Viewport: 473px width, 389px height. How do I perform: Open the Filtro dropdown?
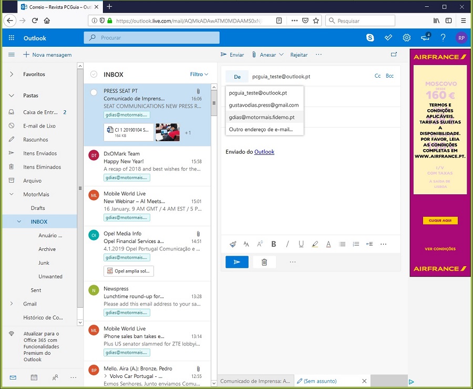pyautogui.click(x=199, y=75)
